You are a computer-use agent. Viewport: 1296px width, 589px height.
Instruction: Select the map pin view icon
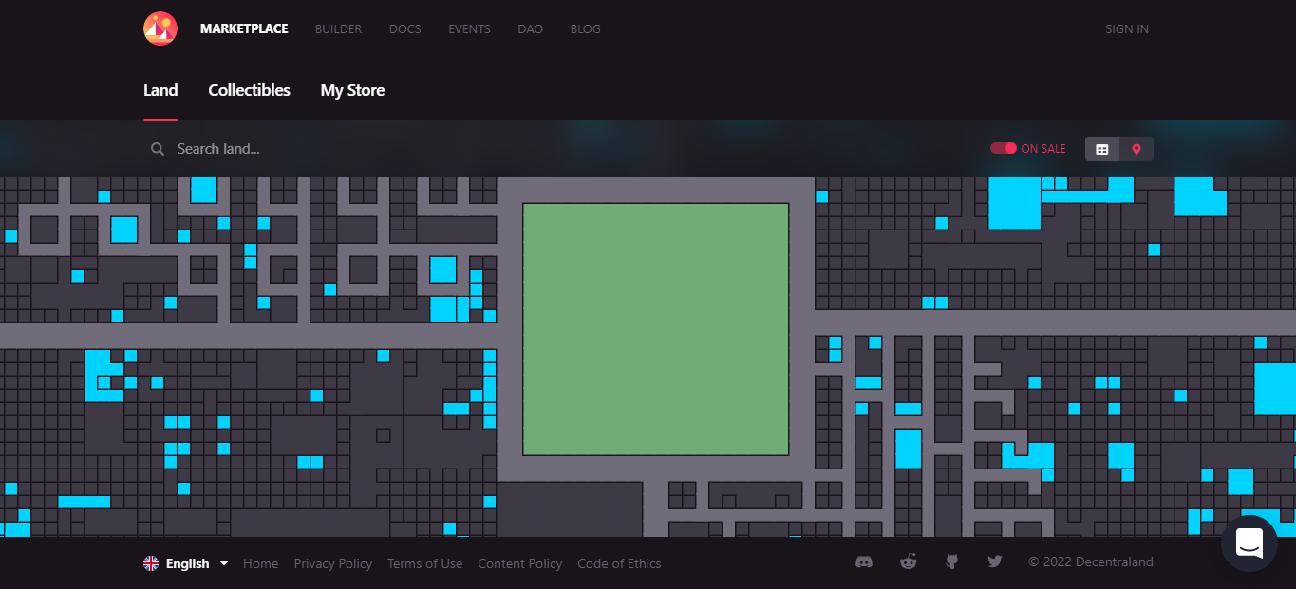point(1136,149)
